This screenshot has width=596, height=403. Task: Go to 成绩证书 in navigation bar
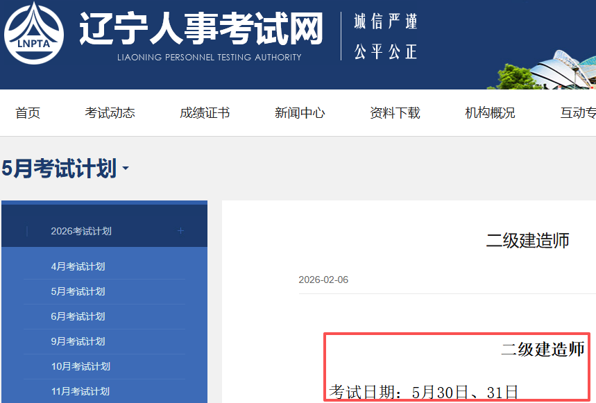tap(205, 113)
